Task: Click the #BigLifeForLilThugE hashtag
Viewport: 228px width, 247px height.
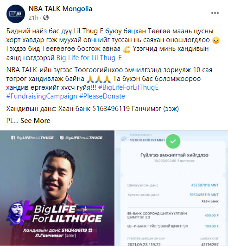Action: point(128,87)
